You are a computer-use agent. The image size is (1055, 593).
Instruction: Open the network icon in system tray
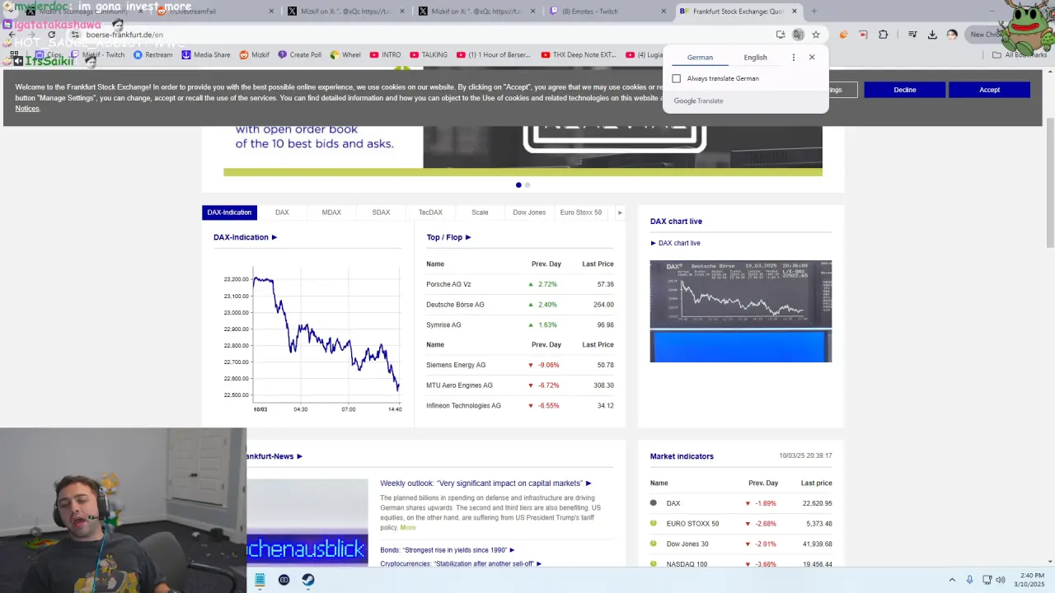[x=987, y=580]
